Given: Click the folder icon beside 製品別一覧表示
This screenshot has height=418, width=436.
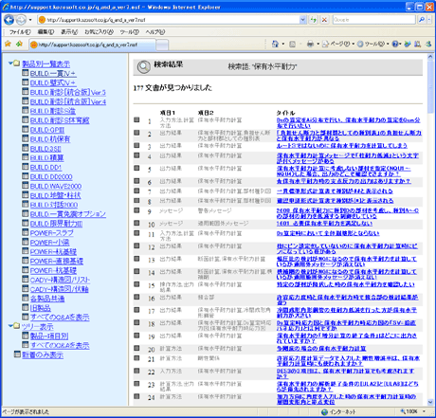Looking at the screenshot, I should 17,64.
